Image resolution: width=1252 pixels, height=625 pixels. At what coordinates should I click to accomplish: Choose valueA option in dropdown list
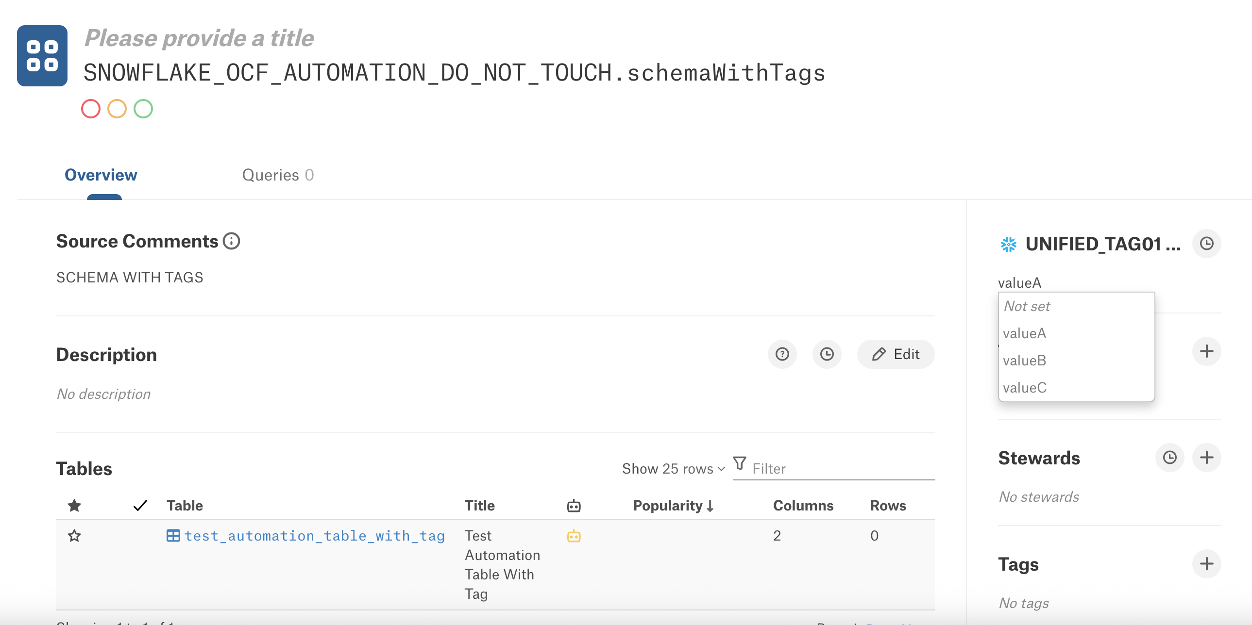point(1076,333)
